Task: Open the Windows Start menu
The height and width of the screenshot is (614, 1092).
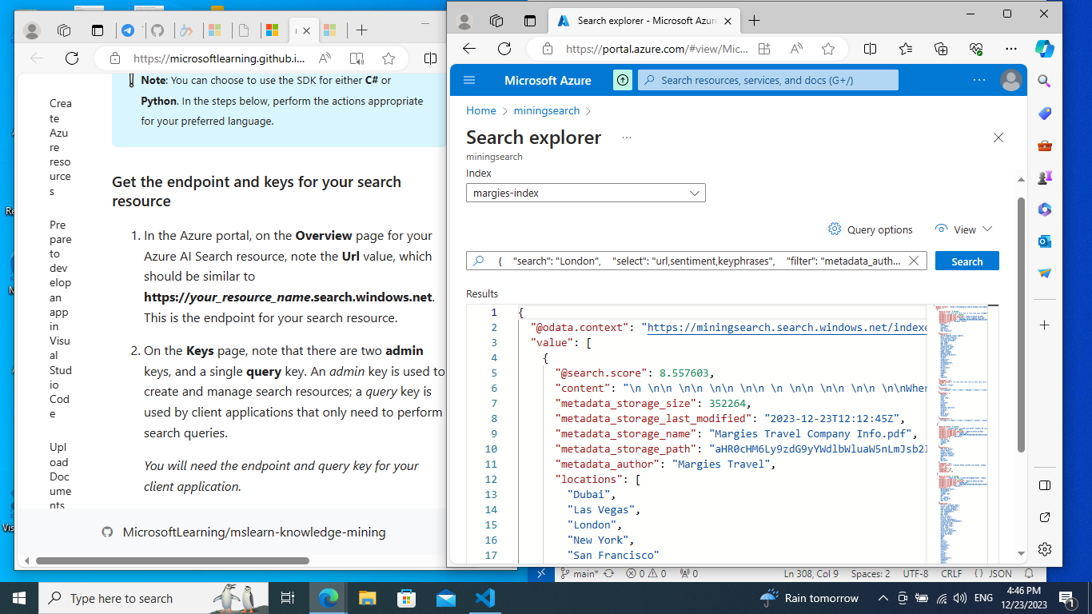Action: (x=19, y=598)
